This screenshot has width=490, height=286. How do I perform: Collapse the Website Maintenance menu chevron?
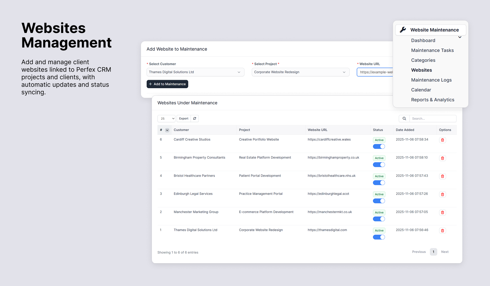(x=460, y=37)
